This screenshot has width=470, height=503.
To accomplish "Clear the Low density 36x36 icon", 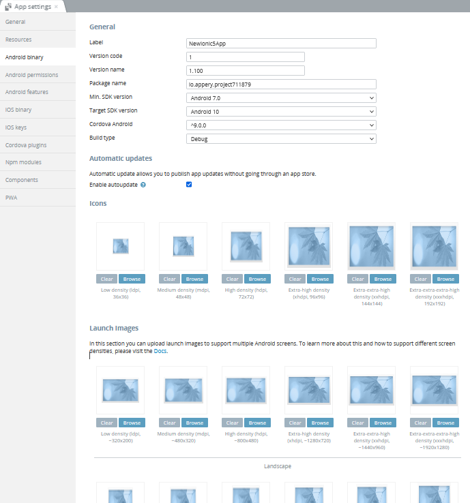I will pyautogui.click(x=107, y=279).
